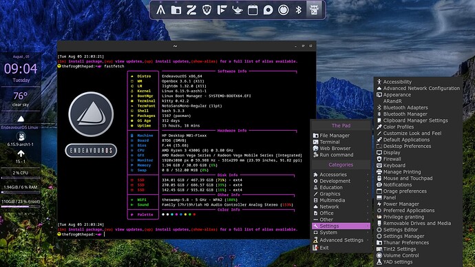Launch Brave browser lion icon in dock

(x=207, y=10)
